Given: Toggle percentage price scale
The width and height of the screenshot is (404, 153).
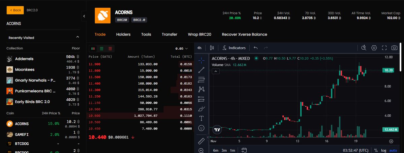Looking at the screenshot, I should pyautogui.click(x=376, y=150).
